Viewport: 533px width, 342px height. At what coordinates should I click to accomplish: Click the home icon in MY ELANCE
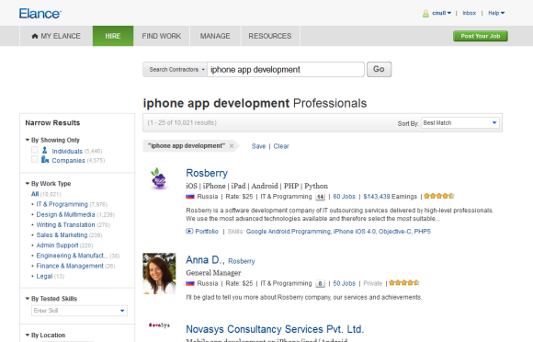(x=35, y=36)
